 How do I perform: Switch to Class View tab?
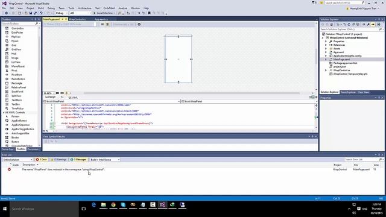(363, 92)
